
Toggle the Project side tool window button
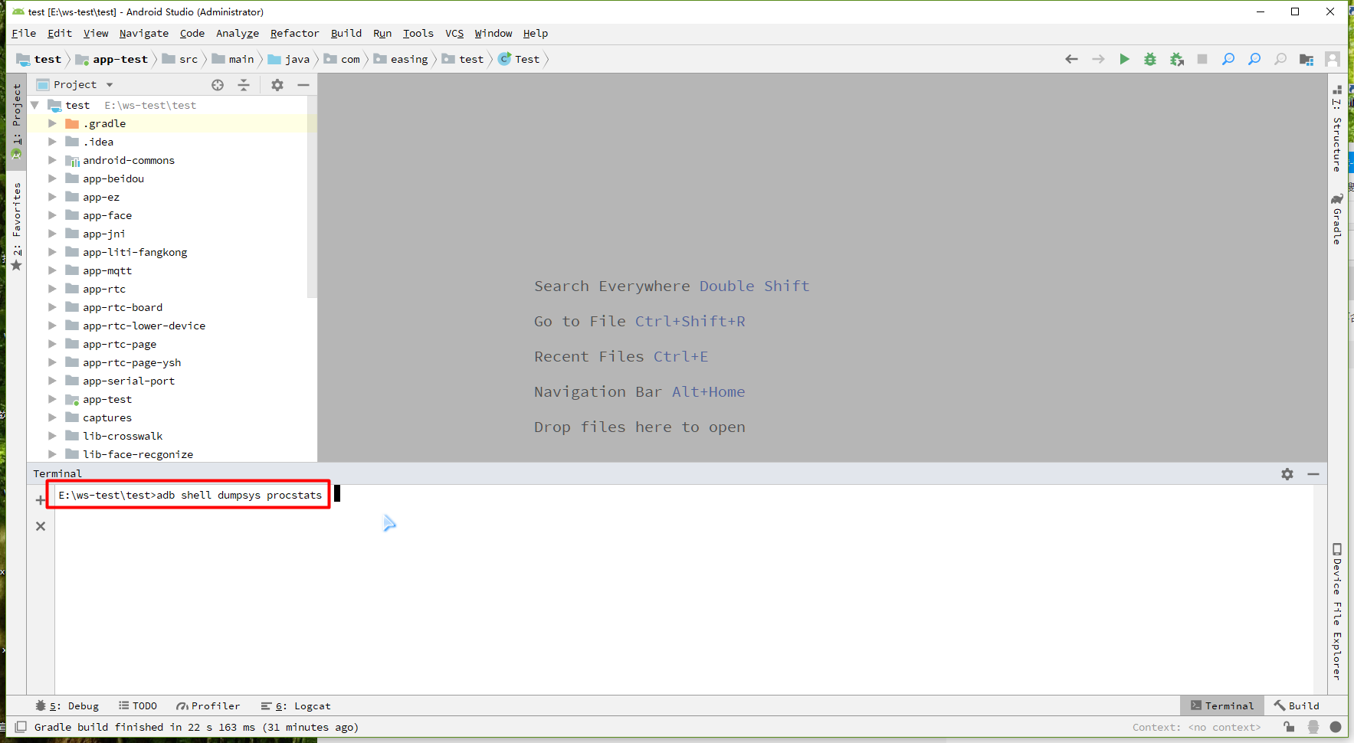(16, 120)
